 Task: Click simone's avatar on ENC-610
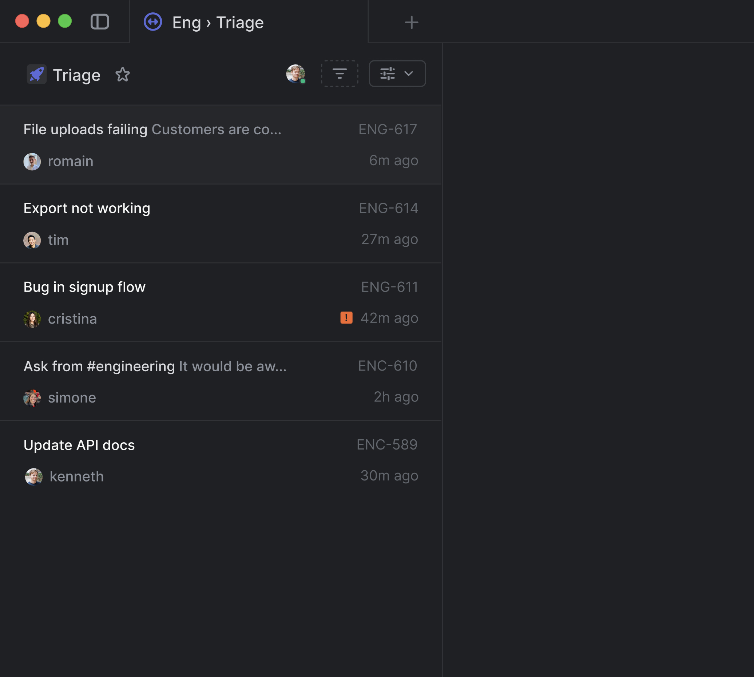click(x=32, y=397)
